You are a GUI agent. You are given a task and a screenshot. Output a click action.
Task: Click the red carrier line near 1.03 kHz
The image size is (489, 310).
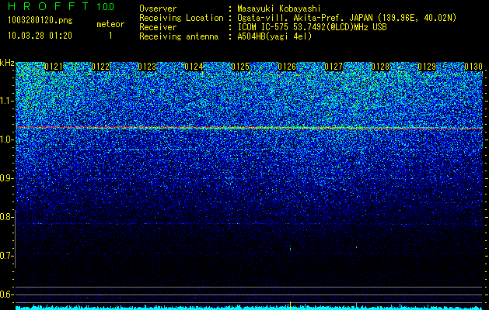tap(250, 128)
